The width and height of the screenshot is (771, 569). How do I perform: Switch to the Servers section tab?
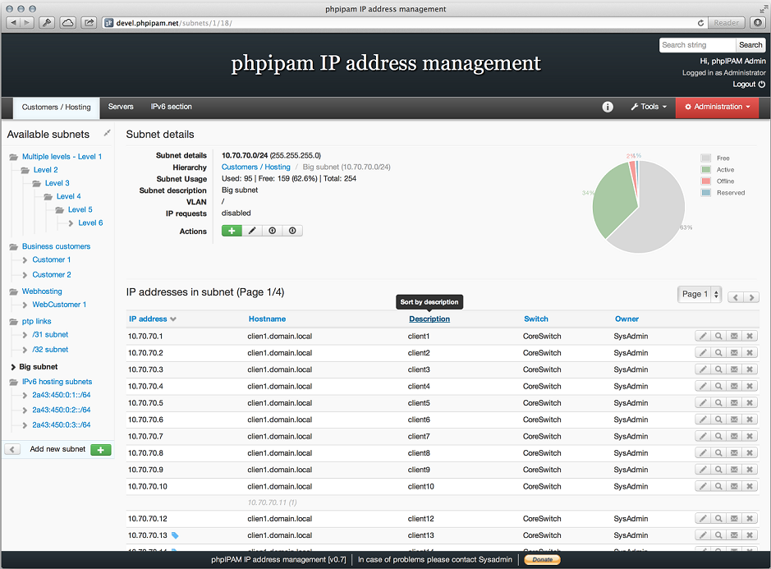pyautogui.click(x=121, y=107)
